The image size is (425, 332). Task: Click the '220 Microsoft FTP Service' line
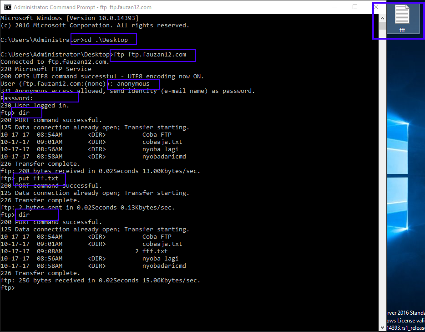[x=46, y=69]
